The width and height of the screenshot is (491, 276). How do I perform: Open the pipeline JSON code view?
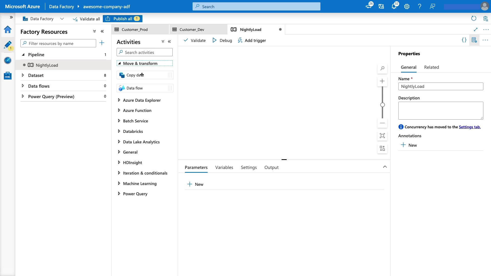464,40
